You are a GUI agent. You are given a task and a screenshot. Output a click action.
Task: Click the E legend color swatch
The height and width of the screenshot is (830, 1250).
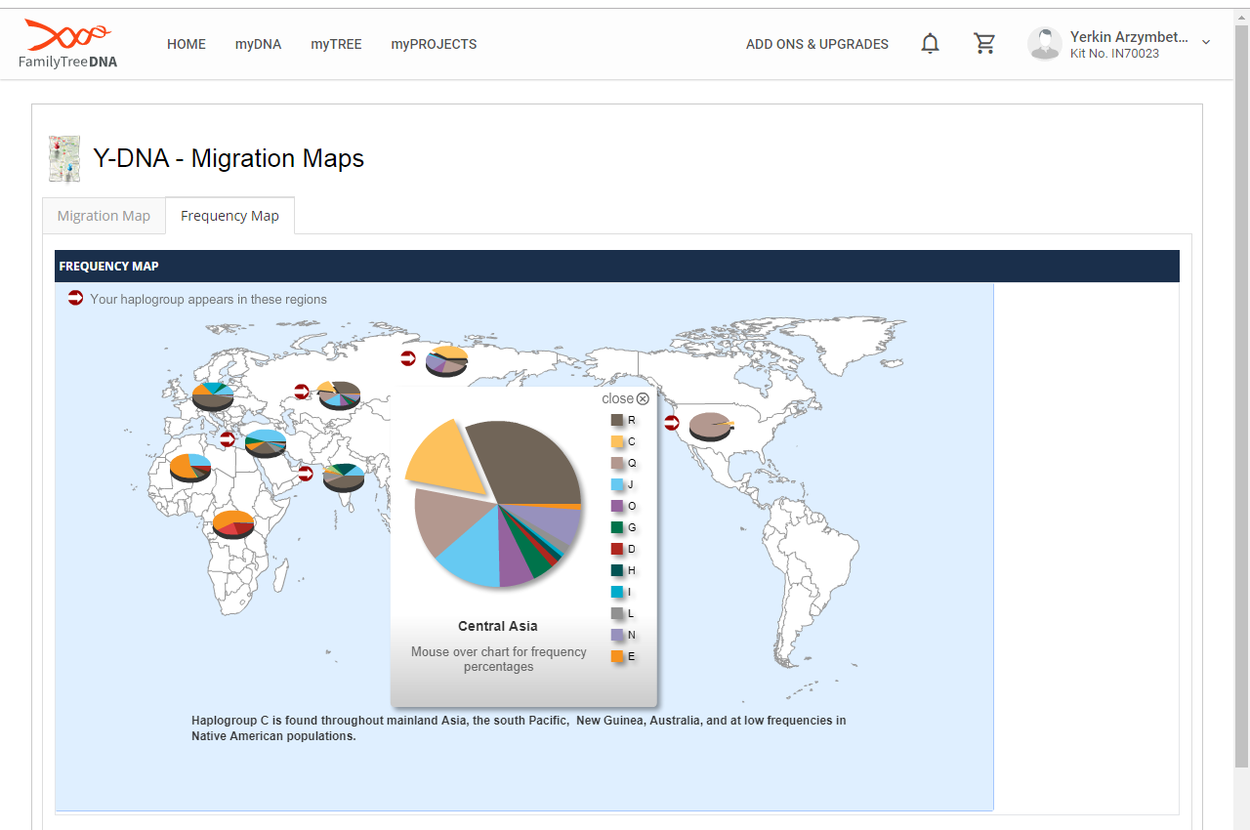pyautogui.click(x=617, y=656)
